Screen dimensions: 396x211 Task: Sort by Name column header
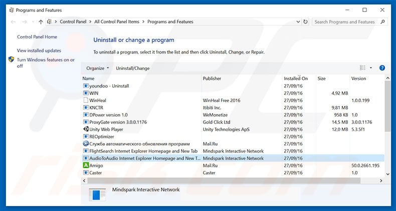click(141, 78)
